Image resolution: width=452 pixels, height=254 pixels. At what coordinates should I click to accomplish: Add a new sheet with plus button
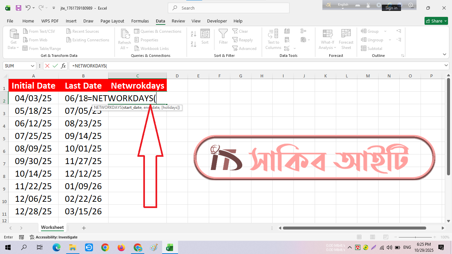point(84,228)
